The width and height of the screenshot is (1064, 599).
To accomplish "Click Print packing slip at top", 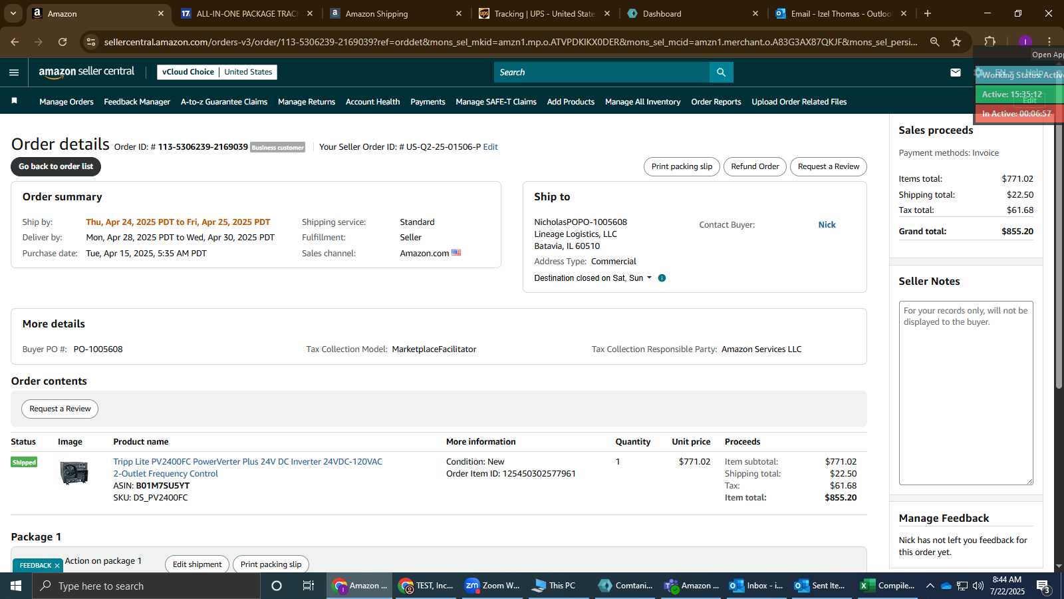I will coord(682,166).
